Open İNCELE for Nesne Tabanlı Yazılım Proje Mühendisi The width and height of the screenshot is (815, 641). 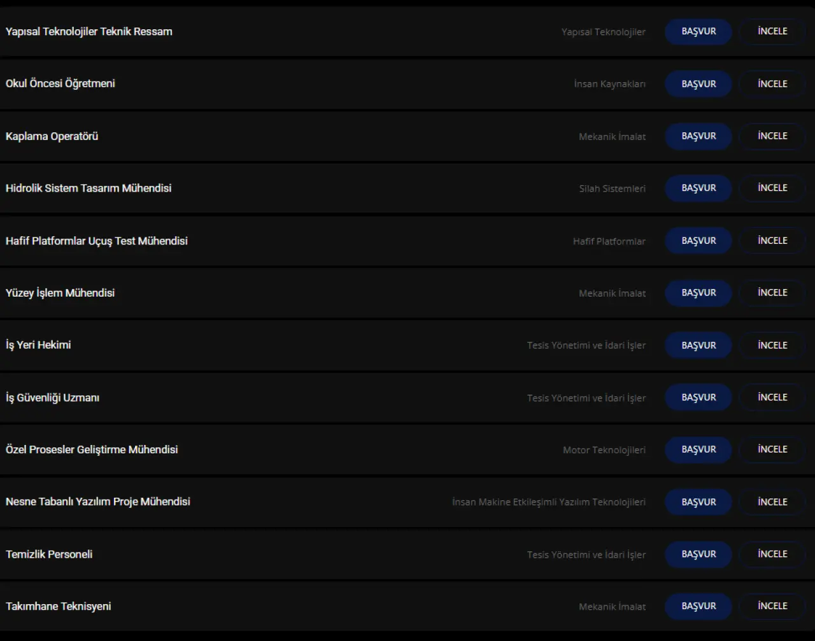click(x=772, y=502)
